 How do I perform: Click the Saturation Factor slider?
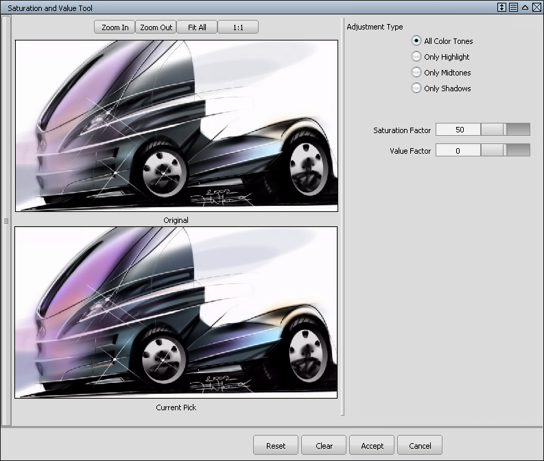point(506,130)
